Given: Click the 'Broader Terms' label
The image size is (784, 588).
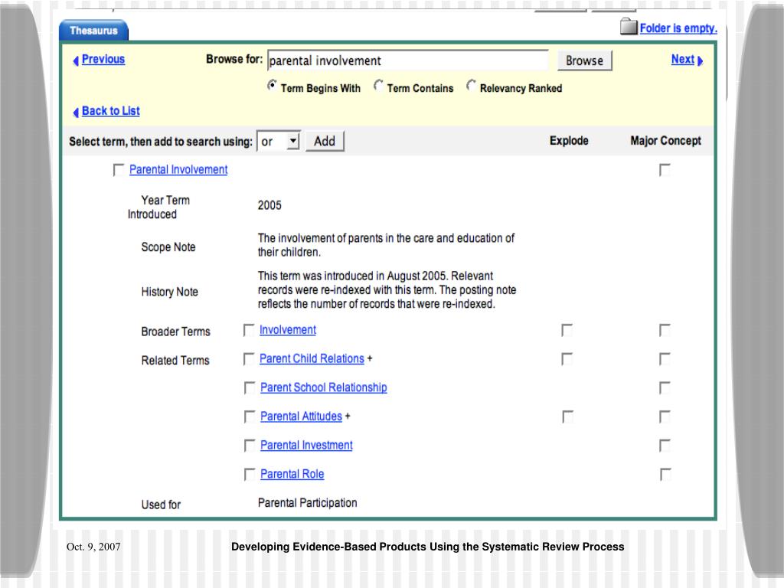Looking at the screenshot, I should point(175,332).
